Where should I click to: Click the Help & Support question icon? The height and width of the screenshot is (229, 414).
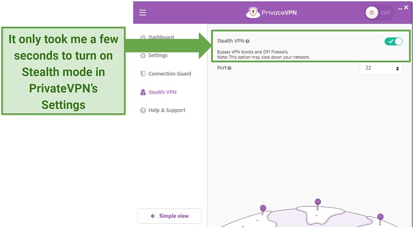(x=143, y=111)
